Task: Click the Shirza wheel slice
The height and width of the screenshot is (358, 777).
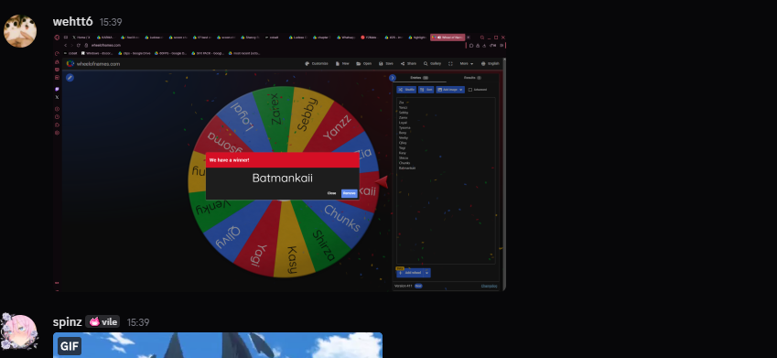Action: tap(324, 246)
